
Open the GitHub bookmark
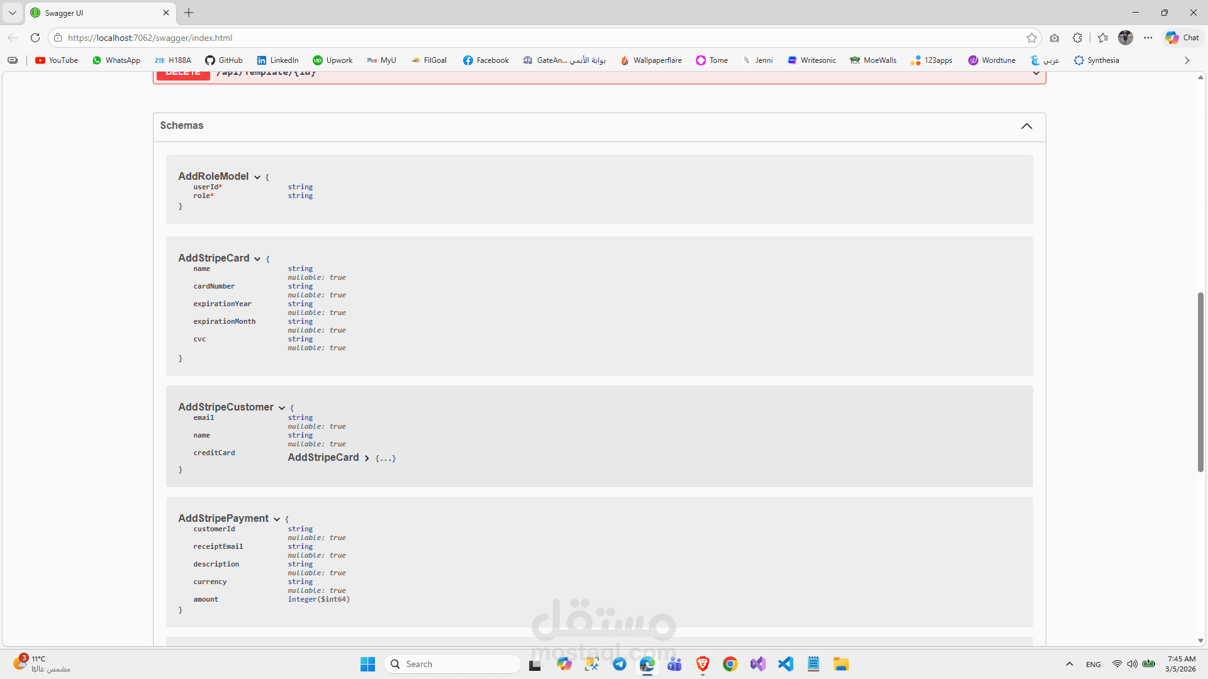pyautogui.click(x=224, y=60)
